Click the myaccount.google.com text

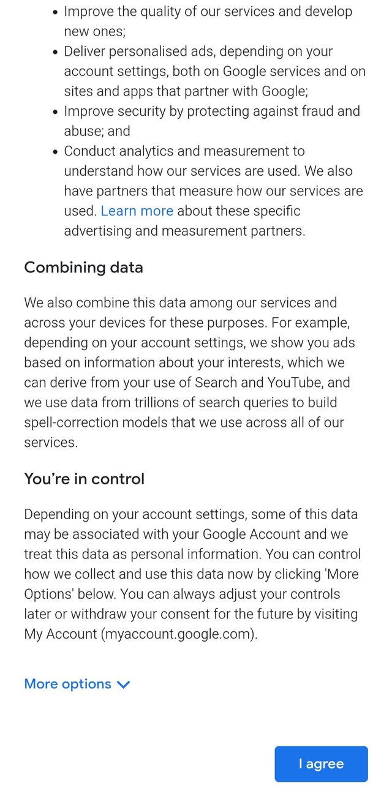pos(178,634)
